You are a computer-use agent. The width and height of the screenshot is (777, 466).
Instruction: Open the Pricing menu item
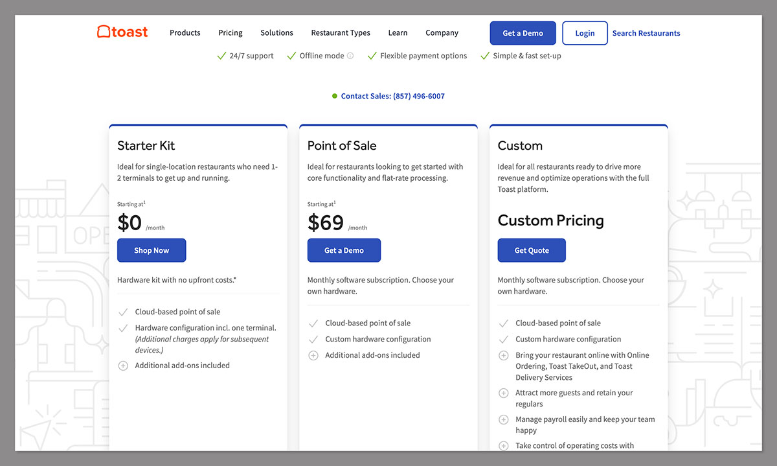[x=230, y=33]
